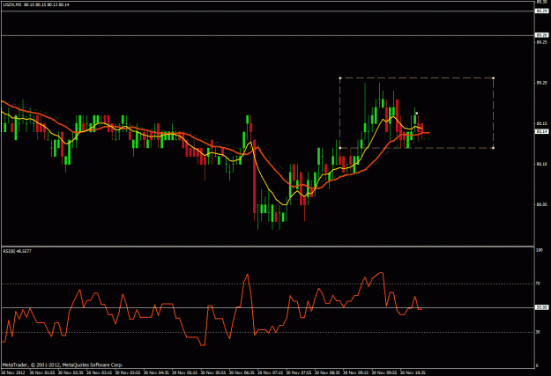Click the 80.20 price scale label
The width and height of the screenshot is (551, 376).
point(541,83)
